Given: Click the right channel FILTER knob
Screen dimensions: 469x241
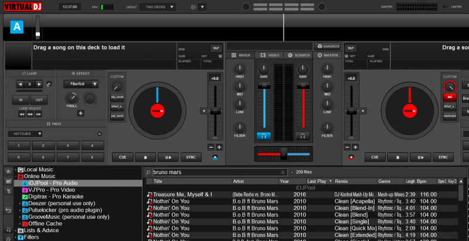Looking at the screenshot, I should click(x=327, y=128).
